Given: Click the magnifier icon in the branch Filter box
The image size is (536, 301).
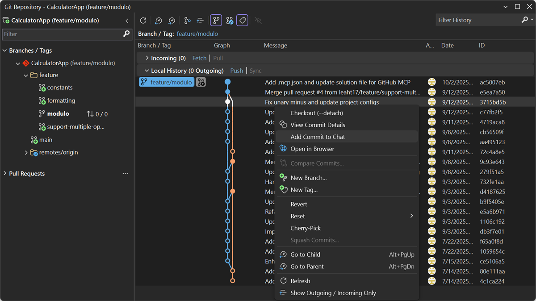Looking at the screenshot, I should [126, 34].
